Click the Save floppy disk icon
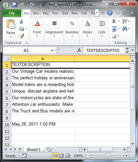This screenshot has height=162, width=138. [x=15, y=5]
